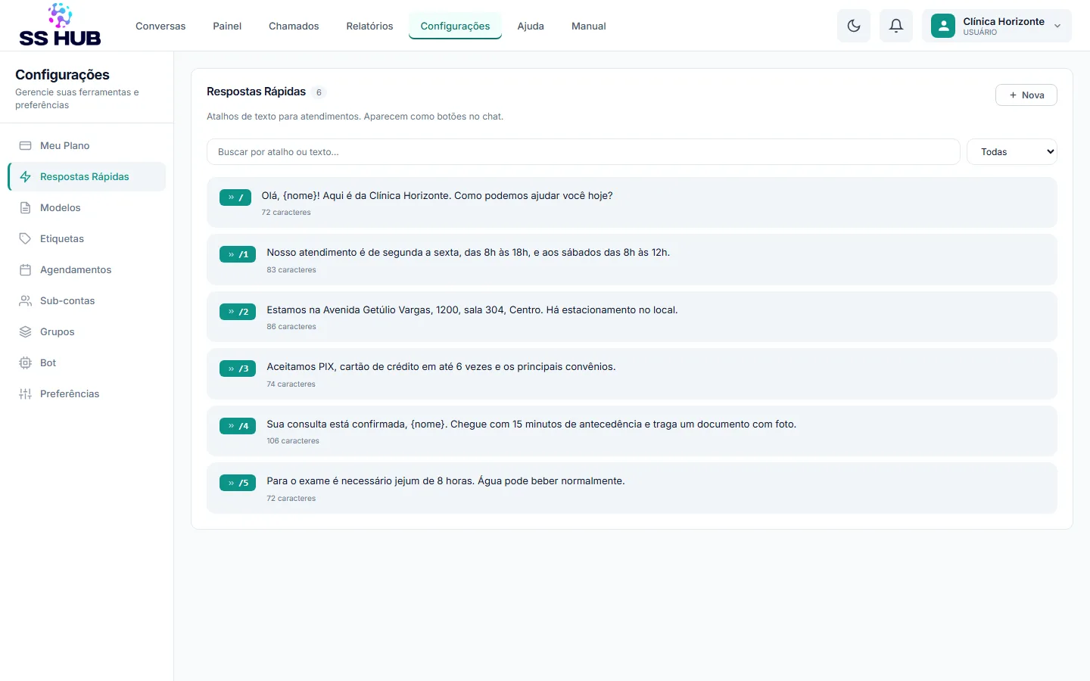Click the Preferências sliders icon
1090x681 pixels.
pos(25,393)
